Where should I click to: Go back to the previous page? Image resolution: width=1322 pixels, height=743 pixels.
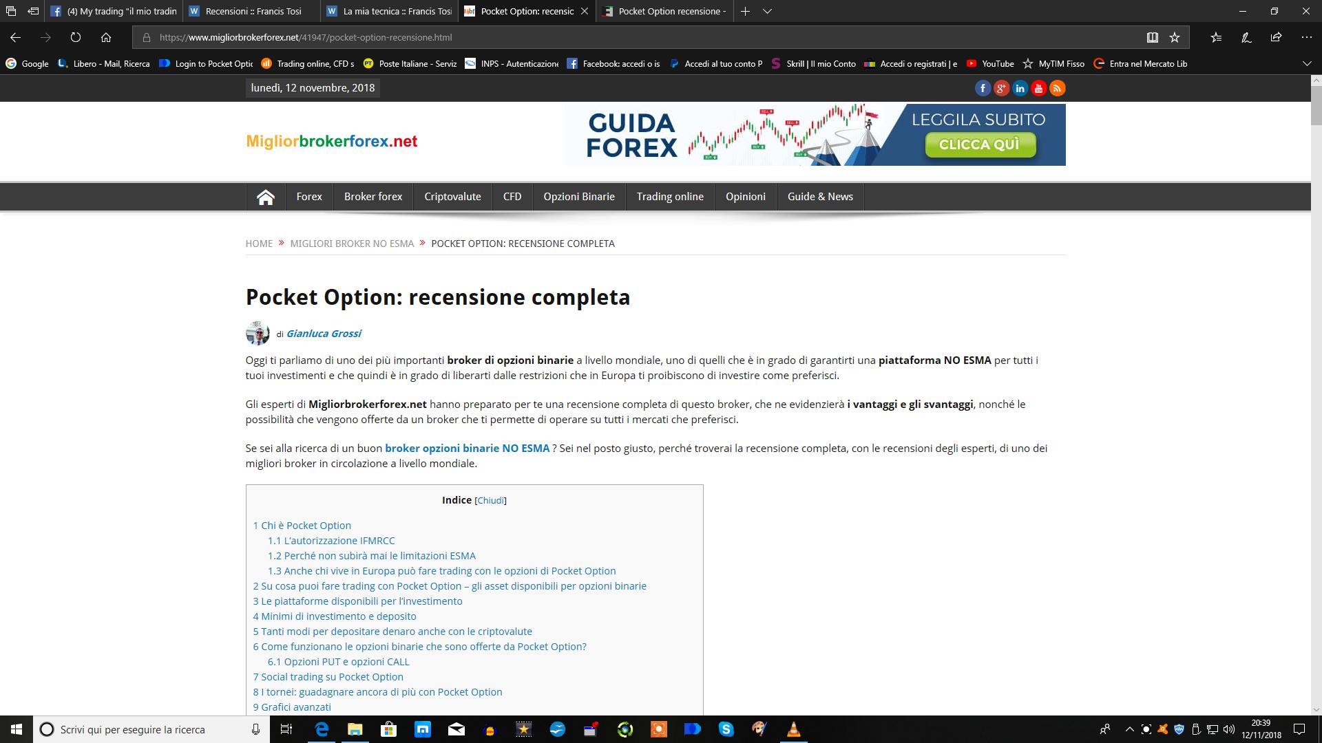tap(15, 37)
